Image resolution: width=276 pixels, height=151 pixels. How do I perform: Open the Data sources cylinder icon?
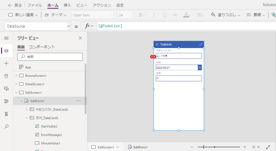coord(6,76)
